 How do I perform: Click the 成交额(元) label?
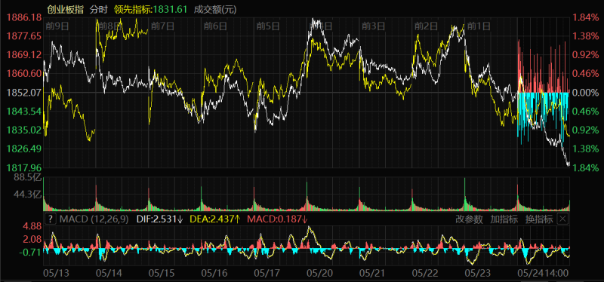coord(215,10)
